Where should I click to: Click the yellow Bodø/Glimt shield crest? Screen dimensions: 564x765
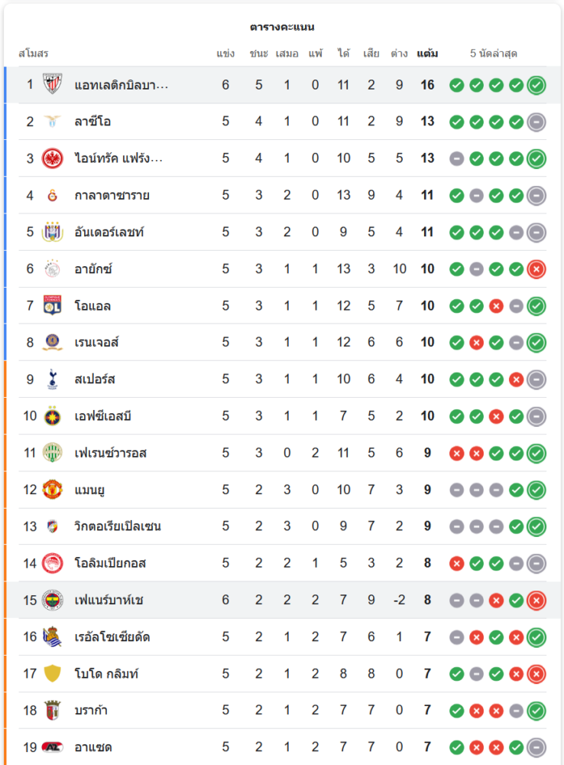click(53, 673)
